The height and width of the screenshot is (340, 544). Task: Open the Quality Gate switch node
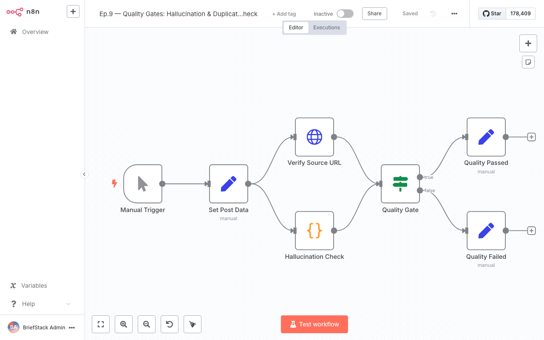(x=400, y=184)
